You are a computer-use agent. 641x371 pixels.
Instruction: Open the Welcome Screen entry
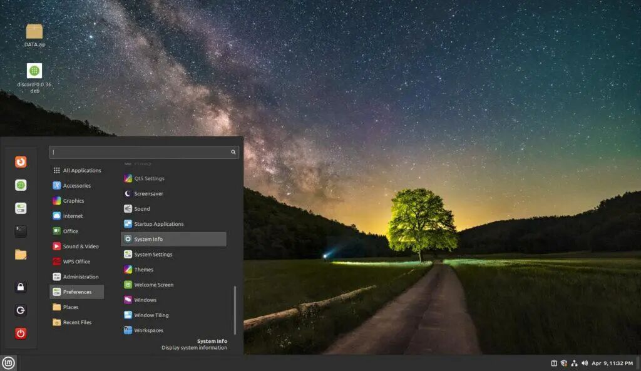[x=153, y=285]
